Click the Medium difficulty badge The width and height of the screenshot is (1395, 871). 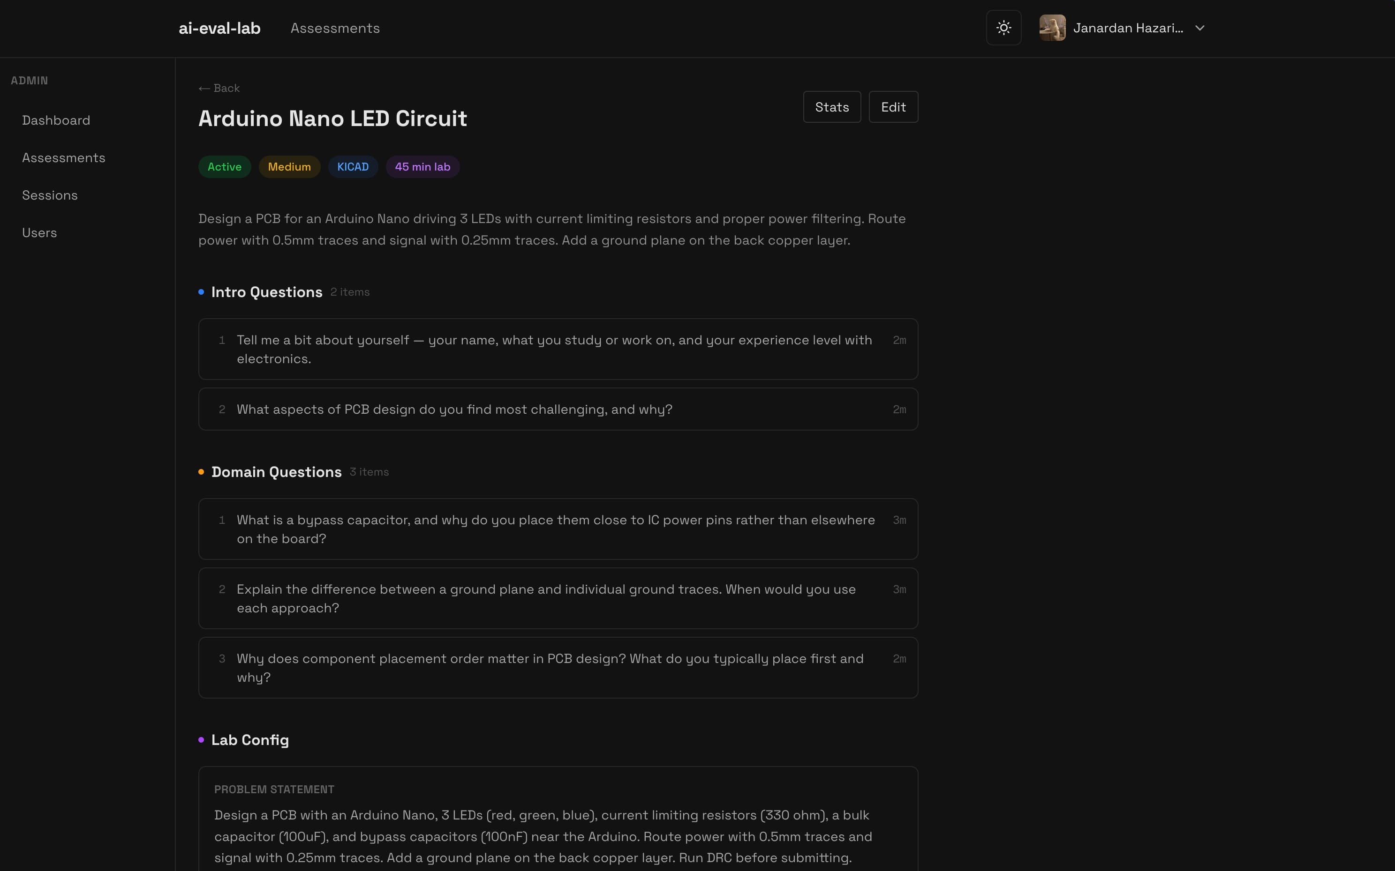[289, 167]
